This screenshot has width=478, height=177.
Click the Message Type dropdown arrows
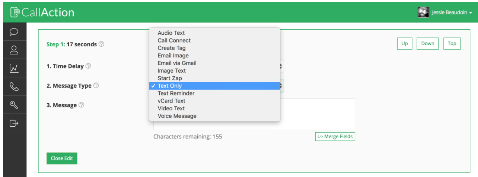(x=282, y=86)
